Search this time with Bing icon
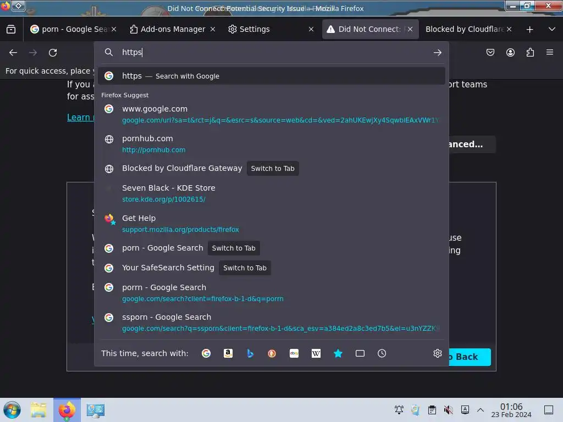The height and width of the screenshot is (422, 563). [x=250, y=353]
